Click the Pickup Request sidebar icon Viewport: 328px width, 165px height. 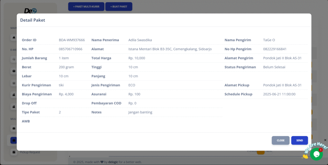(x=14, y=152)
